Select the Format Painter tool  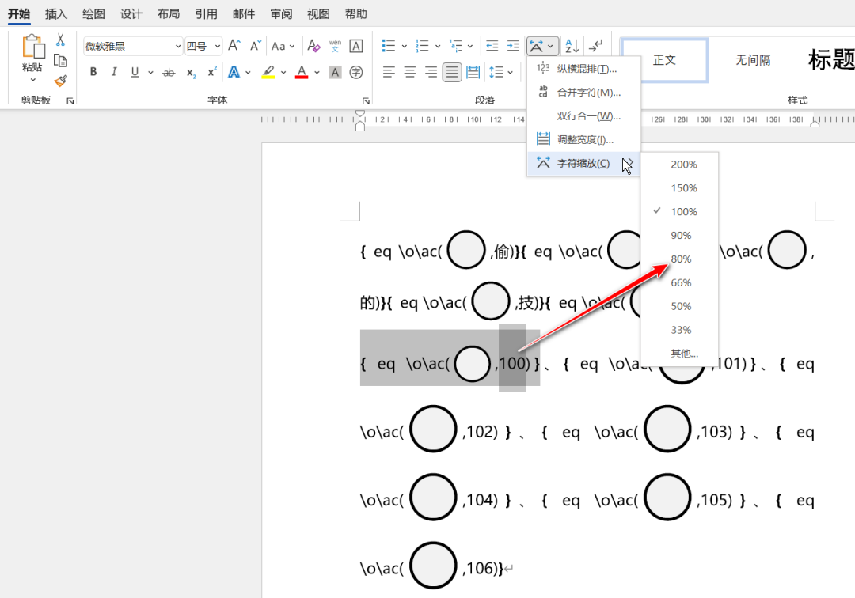pyautogui.click(x=60, y=81)
